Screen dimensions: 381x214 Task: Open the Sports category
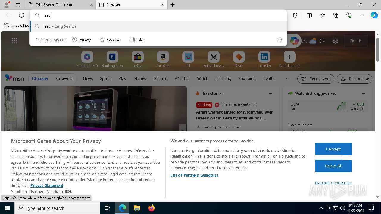coord(106,78)
